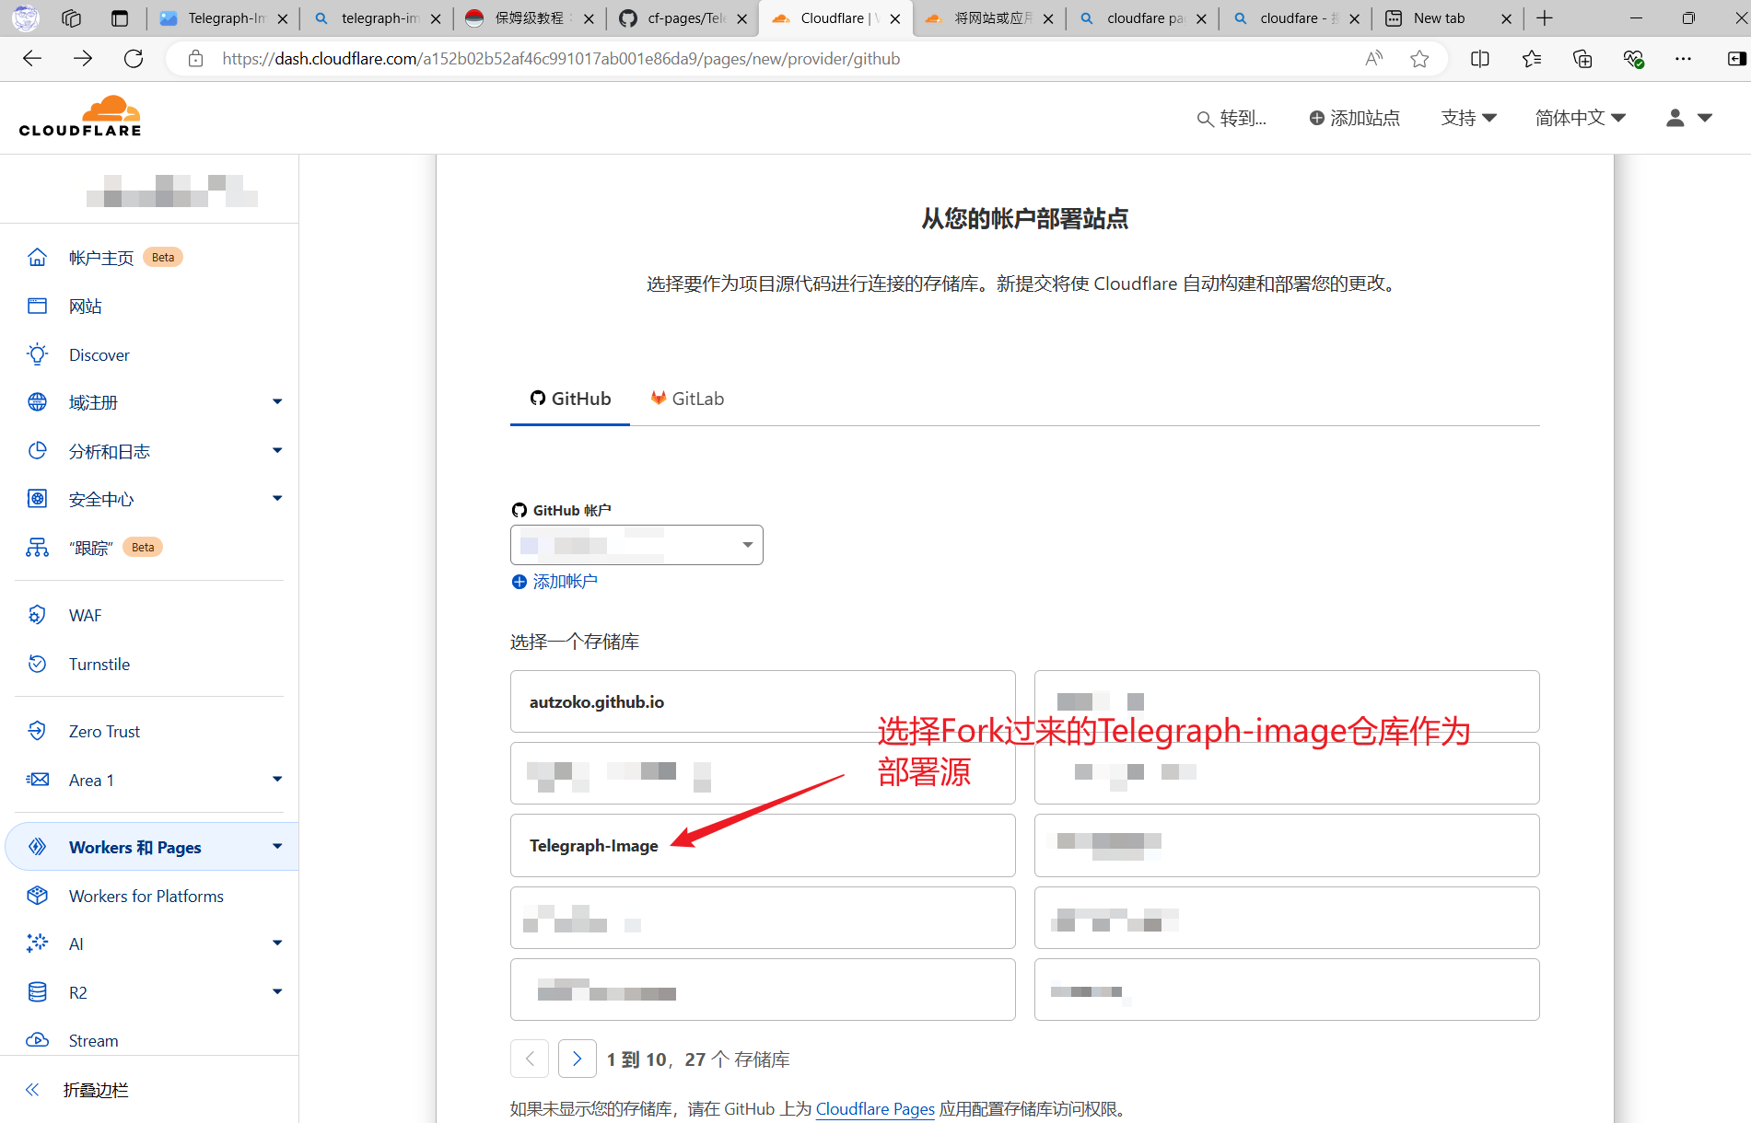Open split screen icon
The width and height of the screenshot is (1751, 1123).
click(x=1480, y=59)
